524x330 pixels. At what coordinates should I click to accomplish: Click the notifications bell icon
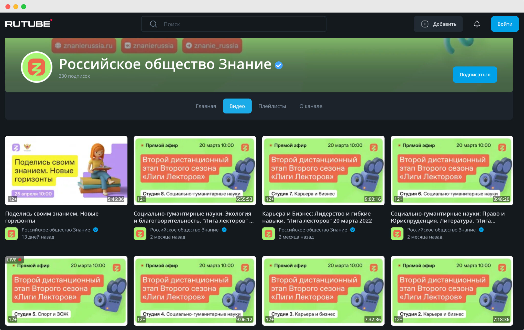tap(477, 24)
